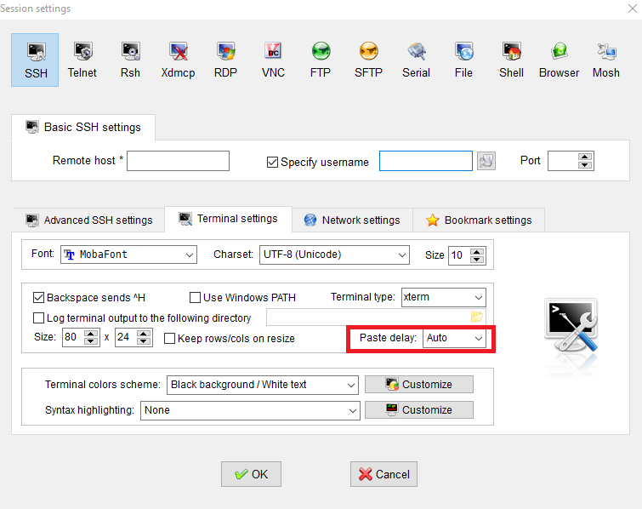Increase the font Size value 10
The height and width of the screenshot is (509, 642).
pos(477,251)
